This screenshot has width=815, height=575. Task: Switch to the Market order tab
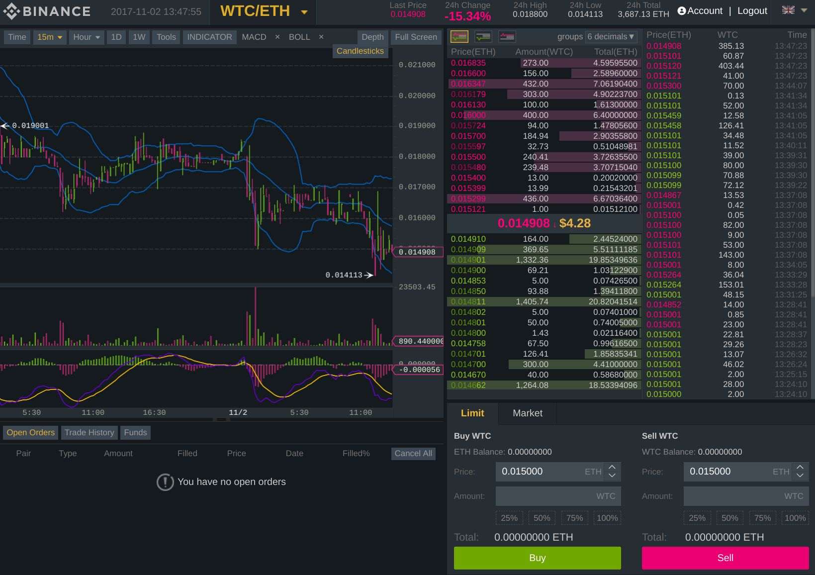click(x=527, y=413)
